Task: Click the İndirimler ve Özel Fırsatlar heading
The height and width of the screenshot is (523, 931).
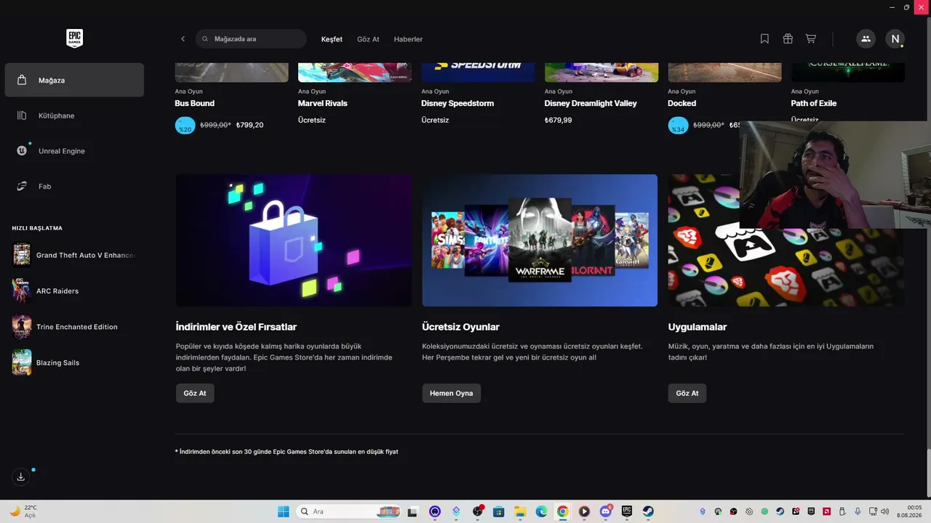Action: [x=236, y=327]
